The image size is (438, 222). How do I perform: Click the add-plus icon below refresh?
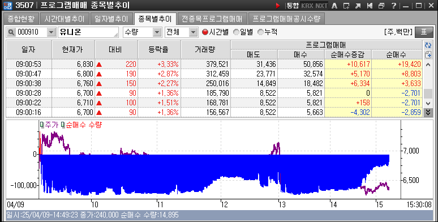point(428,55)
